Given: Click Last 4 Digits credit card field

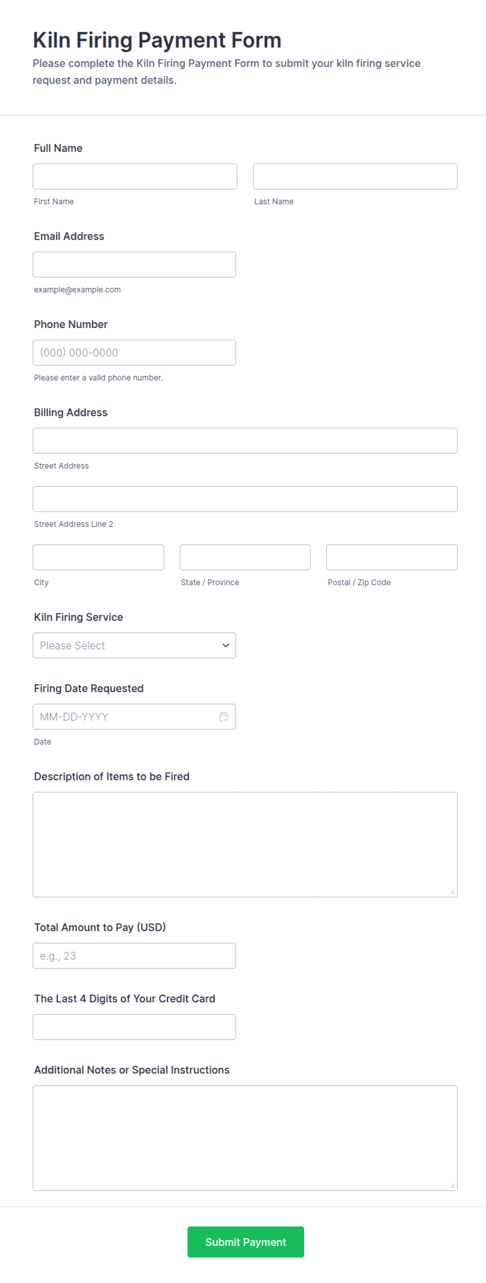Looking at the screenshot, I should click(134, 1027).
